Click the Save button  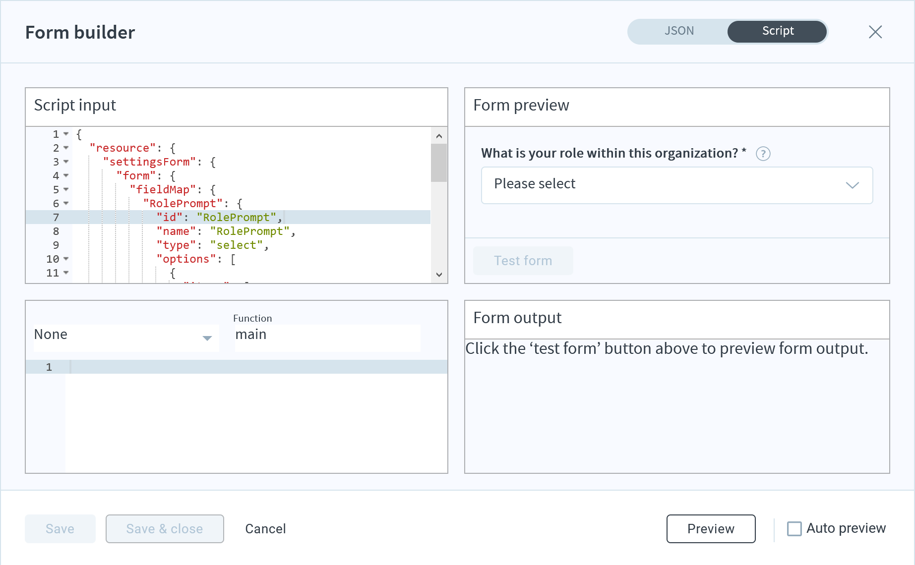click(x=60, y=529)
